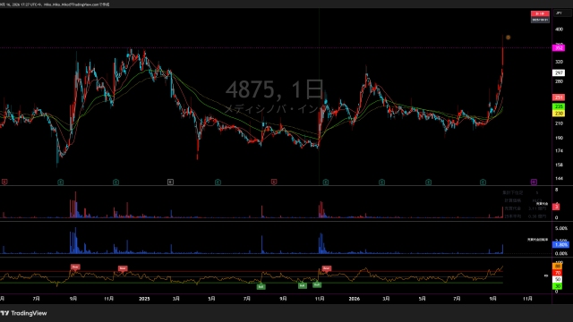The image size is (573, 322).
Task: Click the red 251 moving average label
Action: tap(559, 97)
